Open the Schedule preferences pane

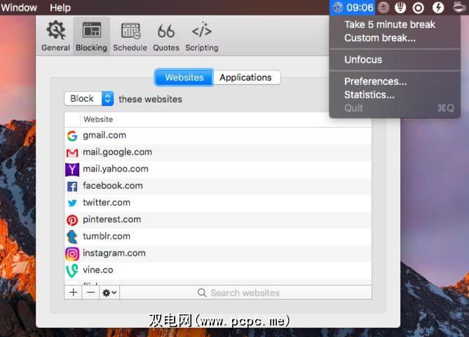pos(130,36)
